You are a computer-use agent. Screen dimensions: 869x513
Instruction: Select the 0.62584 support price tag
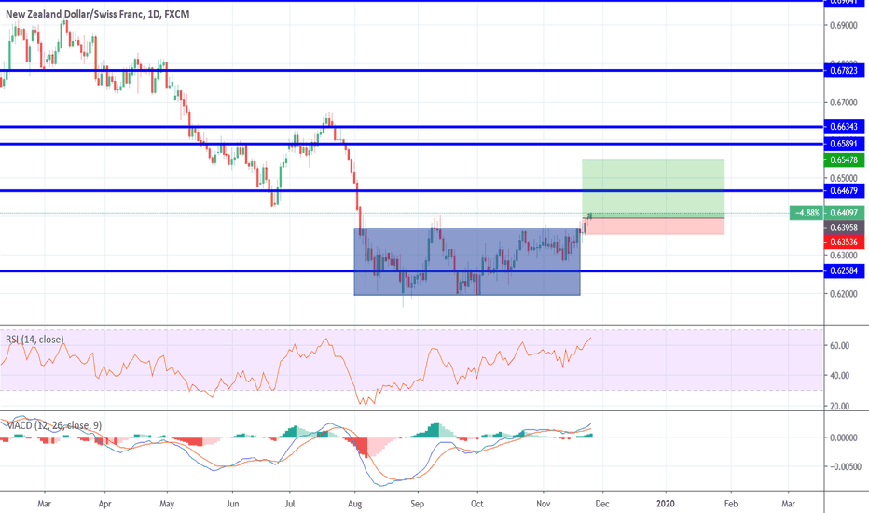click(844, 270)
